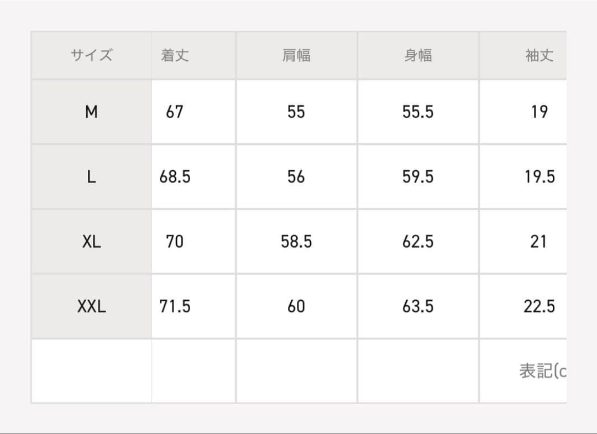Click the 60 cell in XXL row
Image resolution: width=597 pixels, height=434 pixels.
(x=296, y=306)
